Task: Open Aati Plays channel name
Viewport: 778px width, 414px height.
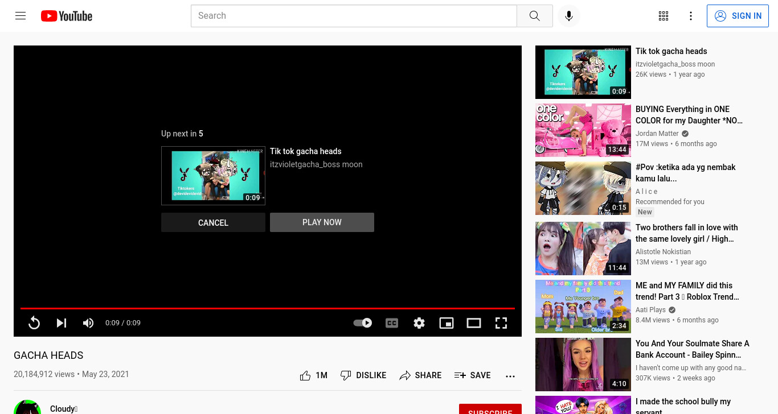Action: 650,310
